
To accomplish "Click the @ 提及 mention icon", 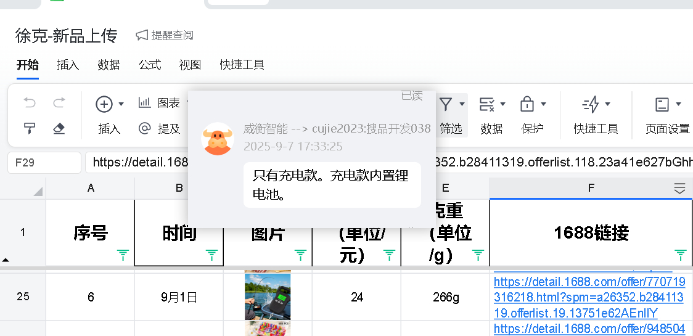I will tap(145, 128).
